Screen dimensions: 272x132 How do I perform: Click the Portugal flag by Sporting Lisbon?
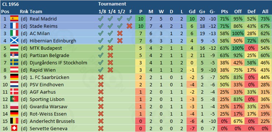coord(14,99)
